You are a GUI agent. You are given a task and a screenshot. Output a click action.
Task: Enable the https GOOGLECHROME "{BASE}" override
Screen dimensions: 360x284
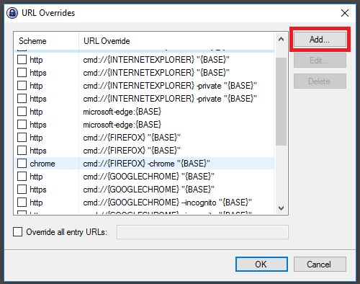(x=22, y=190)
